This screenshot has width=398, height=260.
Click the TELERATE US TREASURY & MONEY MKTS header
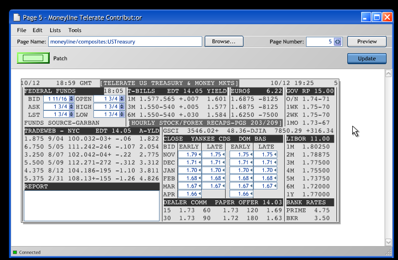click(169, 83)
